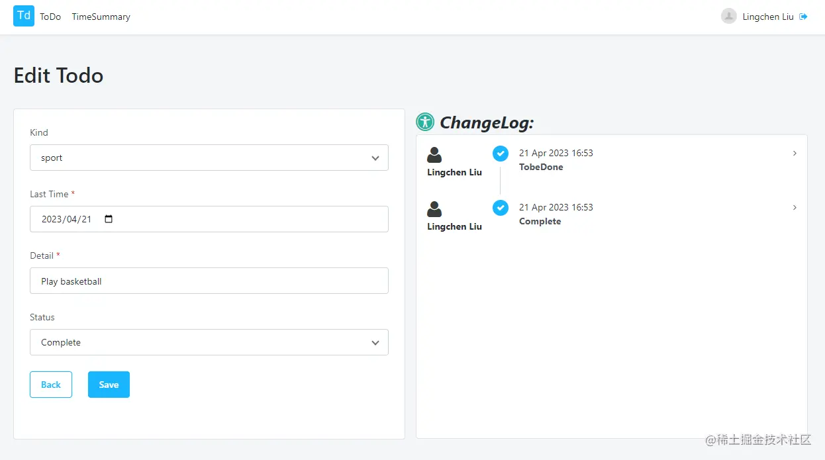Click the person icon in TobeDone entry
The height and width of the screenshot is (460, 825).
click(434, 155)
